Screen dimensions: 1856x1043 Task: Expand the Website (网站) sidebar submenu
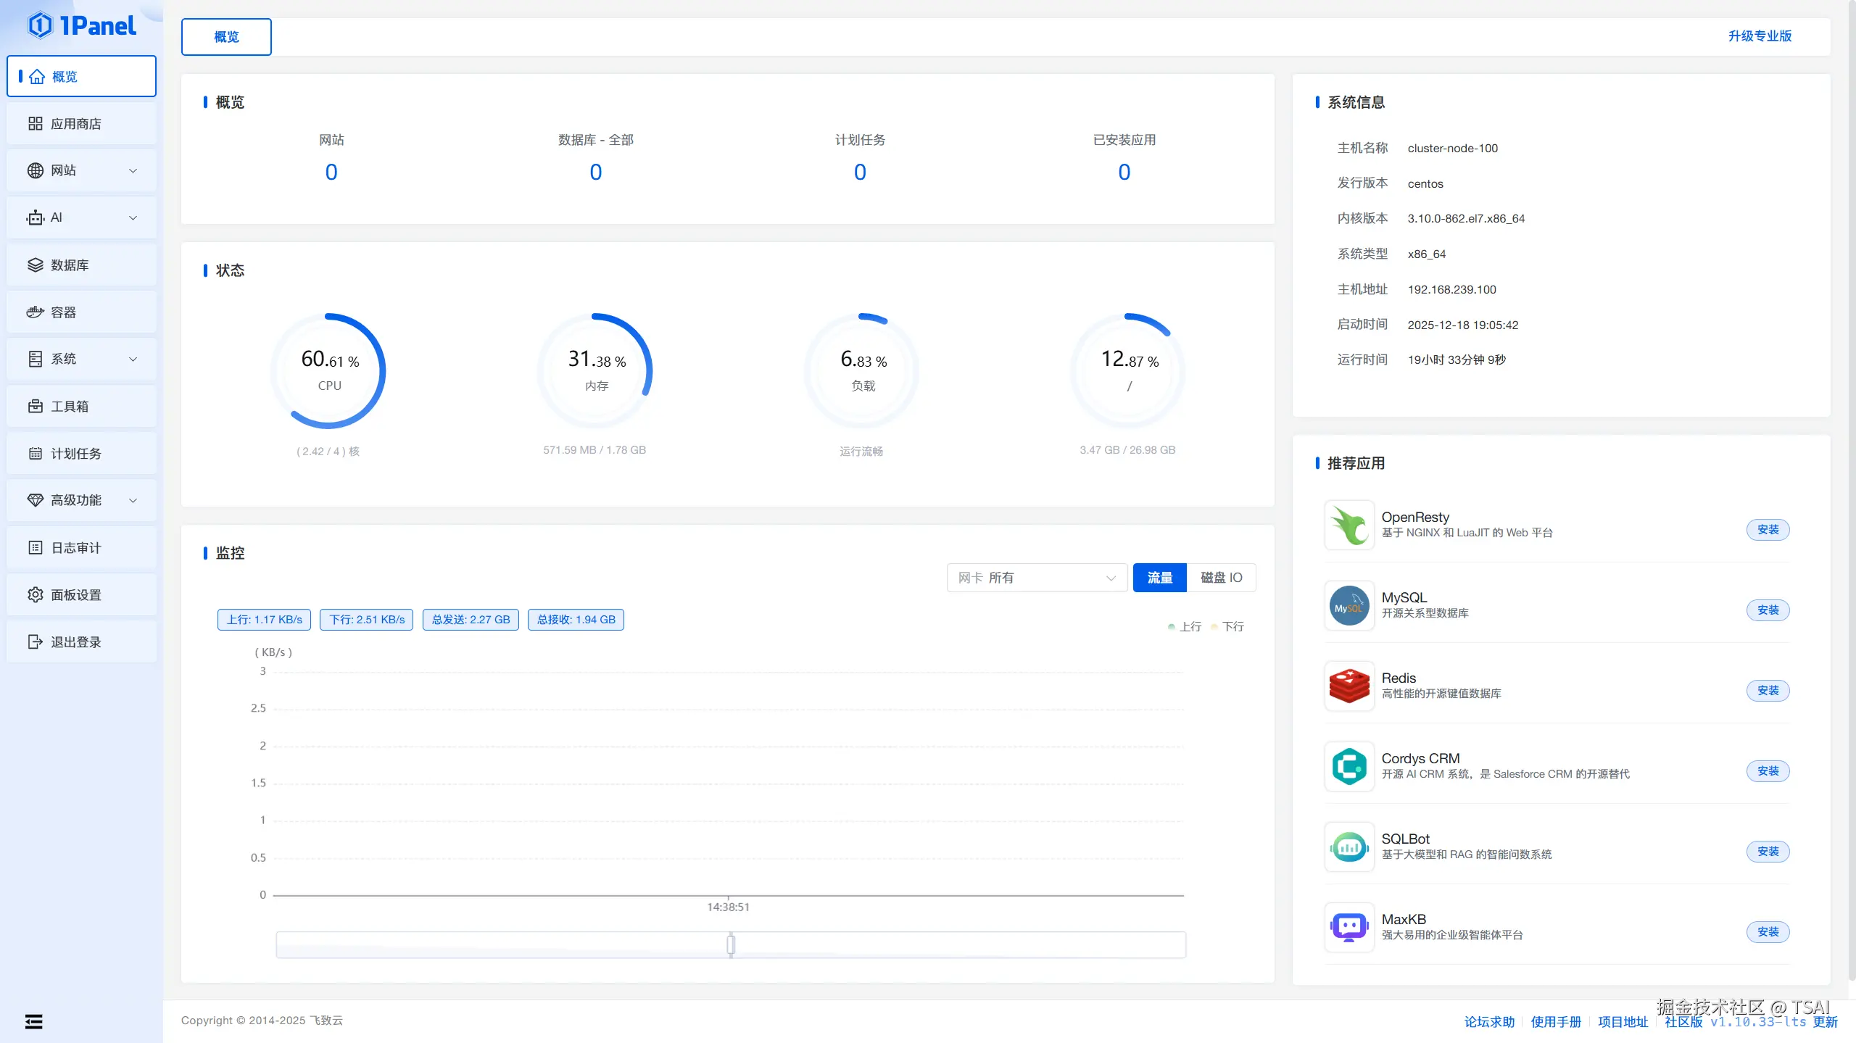coord(133,171)
